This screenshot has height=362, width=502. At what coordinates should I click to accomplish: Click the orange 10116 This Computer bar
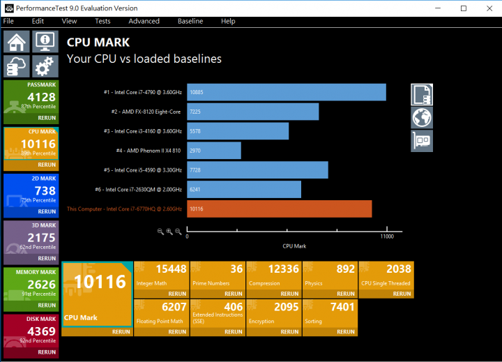click(280, 209)
